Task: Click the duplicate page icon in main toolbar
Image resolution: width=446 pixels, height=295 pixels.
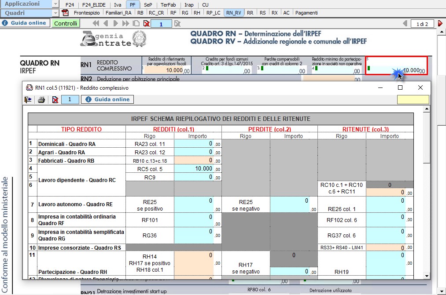Action: coord(136,24)
